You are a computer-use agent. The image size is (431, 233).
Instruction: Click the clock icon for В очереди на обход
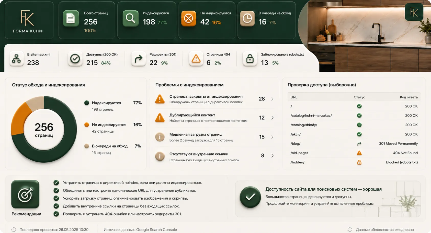pos(247,19)
